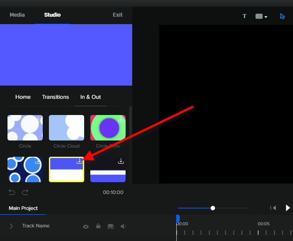The image size is (293, 241).
Task: Switch to the Media tab
Action: [x=17, y=15]
